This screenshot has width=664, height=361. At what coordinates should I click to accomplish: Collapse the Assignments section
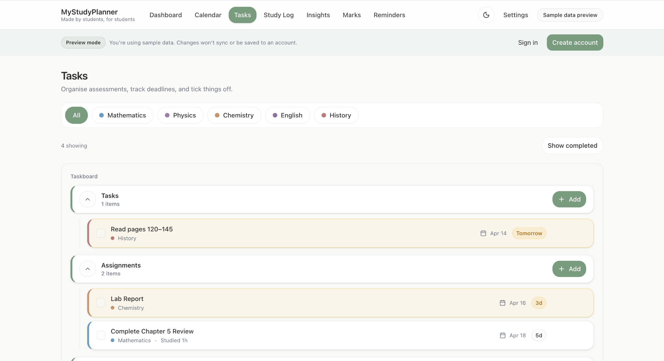coord(87,269)
